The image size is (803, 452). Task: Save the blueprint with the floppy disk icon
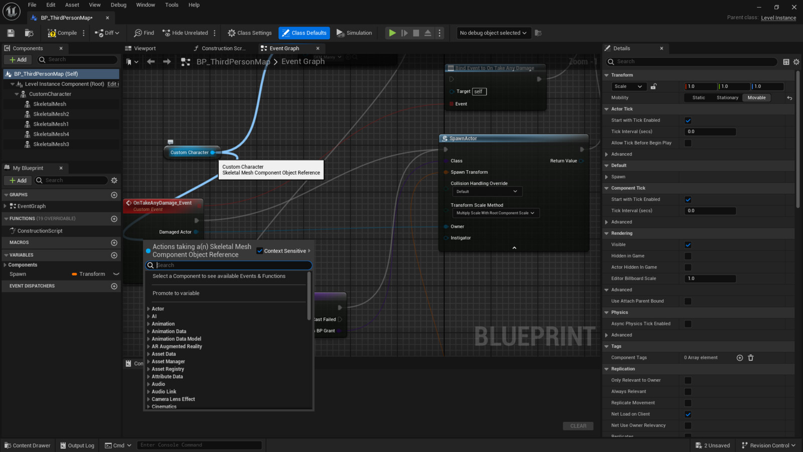point(11,33)
